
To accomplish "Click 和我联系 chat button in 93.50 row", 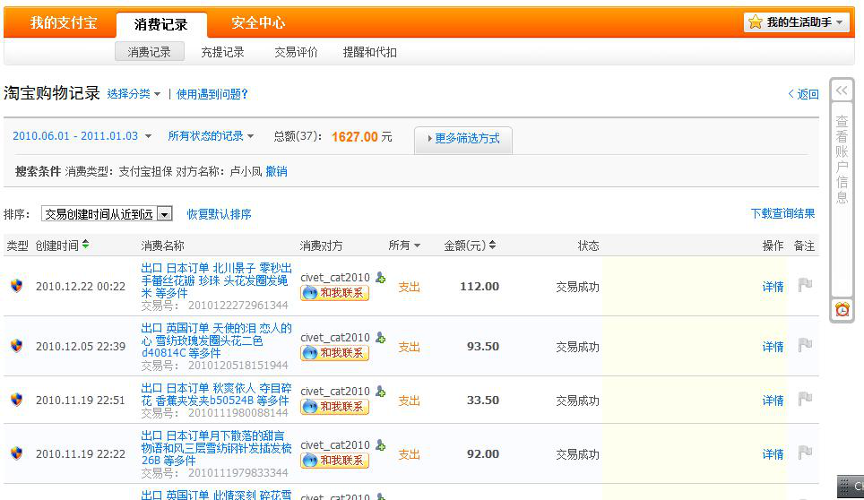I will [x=334, y=352].
